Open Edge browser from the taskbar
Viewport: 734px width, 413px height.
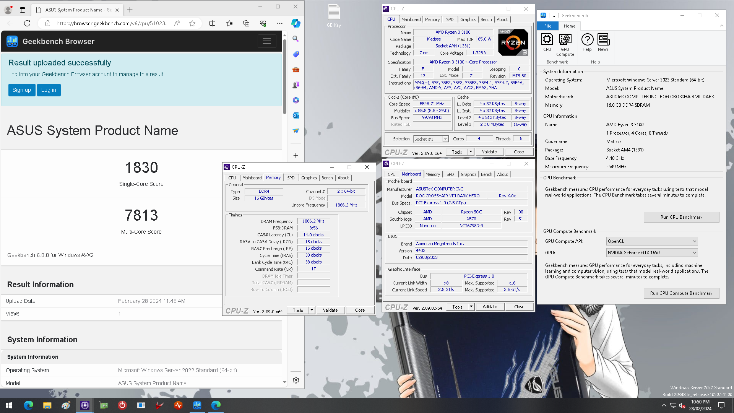tap(28, 405)
